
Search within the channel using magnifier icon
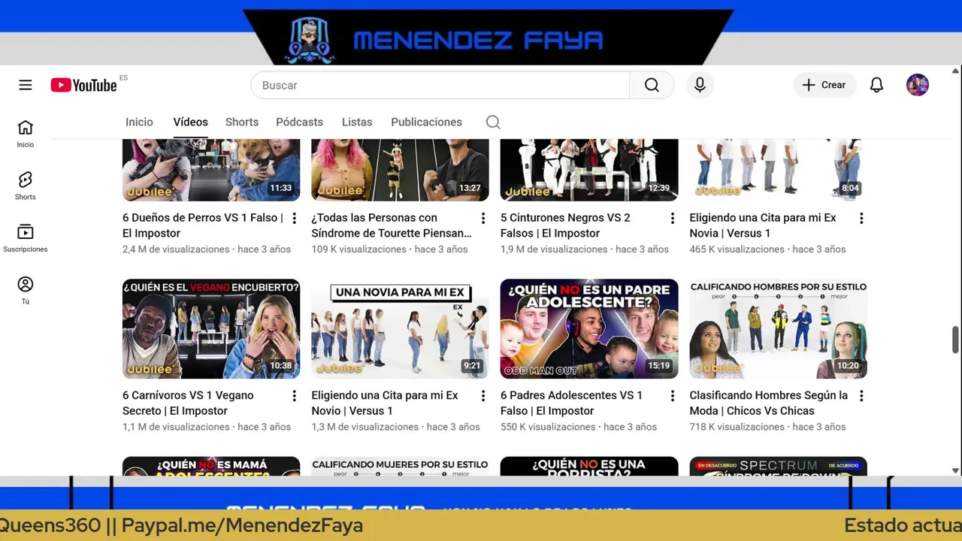point(493,122)
